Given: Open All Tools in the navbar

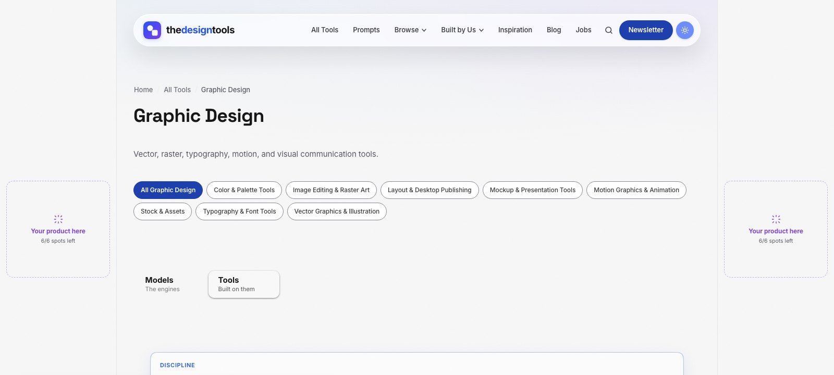Looking at the screenshot, I should (x=325, y=30).
